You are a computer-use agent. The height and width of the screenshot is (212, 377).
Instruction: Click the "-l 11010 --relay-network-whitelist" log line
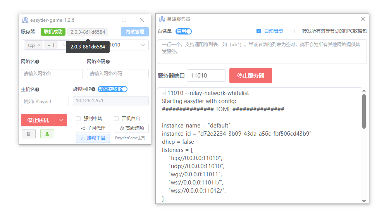205,93
